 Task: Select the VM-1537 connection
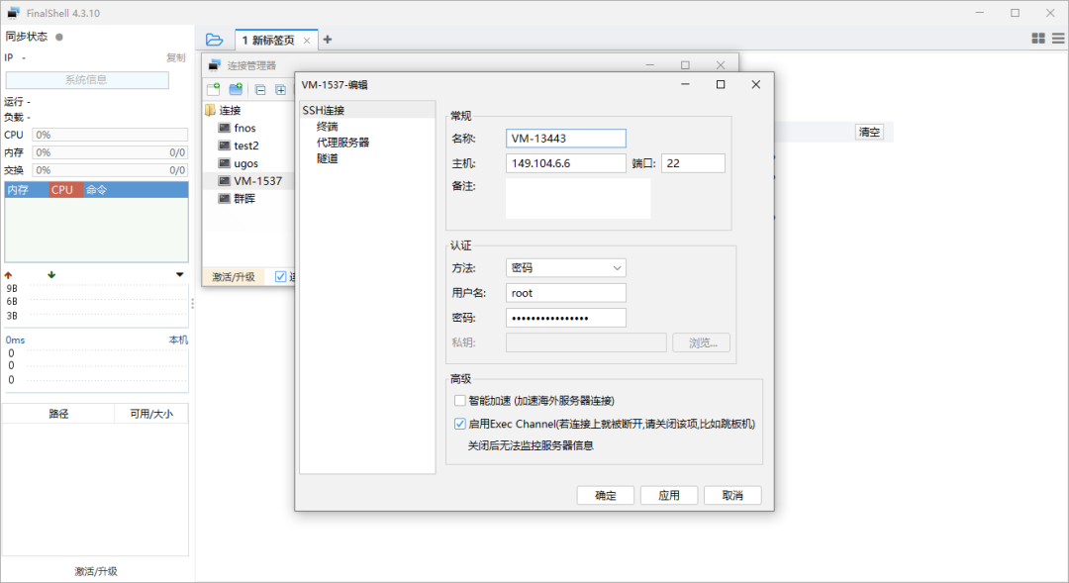click(257, 181)
